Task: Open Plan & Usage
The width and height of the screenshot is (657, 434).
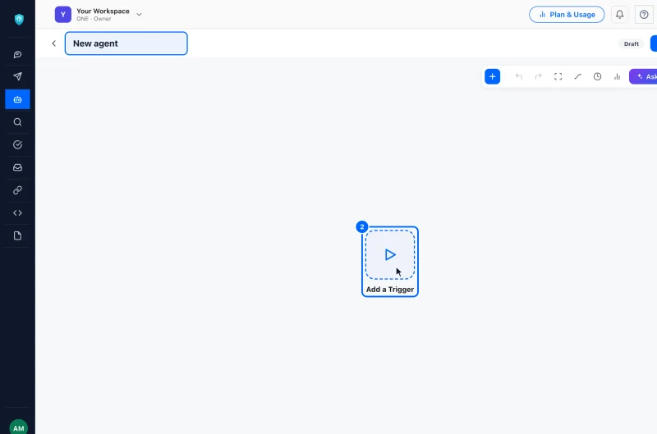Action: (567, 15)
